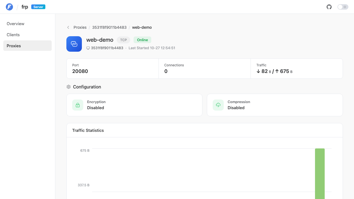
Task: Click the Port value 20080
Action: tap(80, 71)
